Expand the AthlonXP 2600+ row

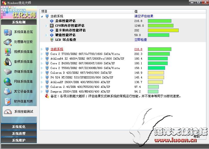tap(42, 82)
